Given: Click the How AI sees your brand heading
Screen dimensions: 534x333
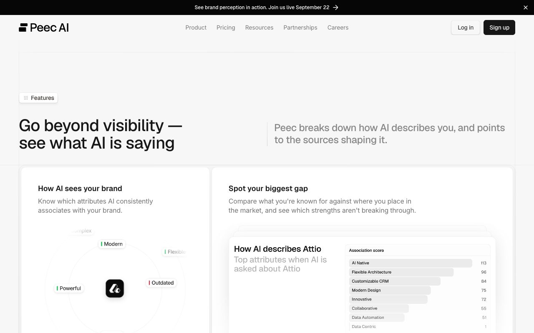Looking at the screenshot, I should pos(80,189).
